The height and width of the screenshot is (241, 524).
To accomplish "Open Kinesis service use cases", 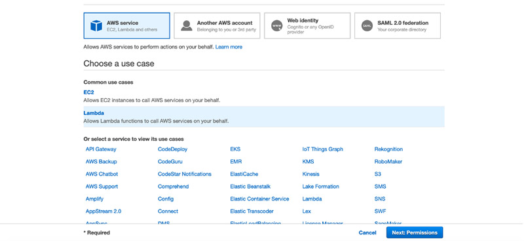I will pyautogui.click(x=310, y=174).
